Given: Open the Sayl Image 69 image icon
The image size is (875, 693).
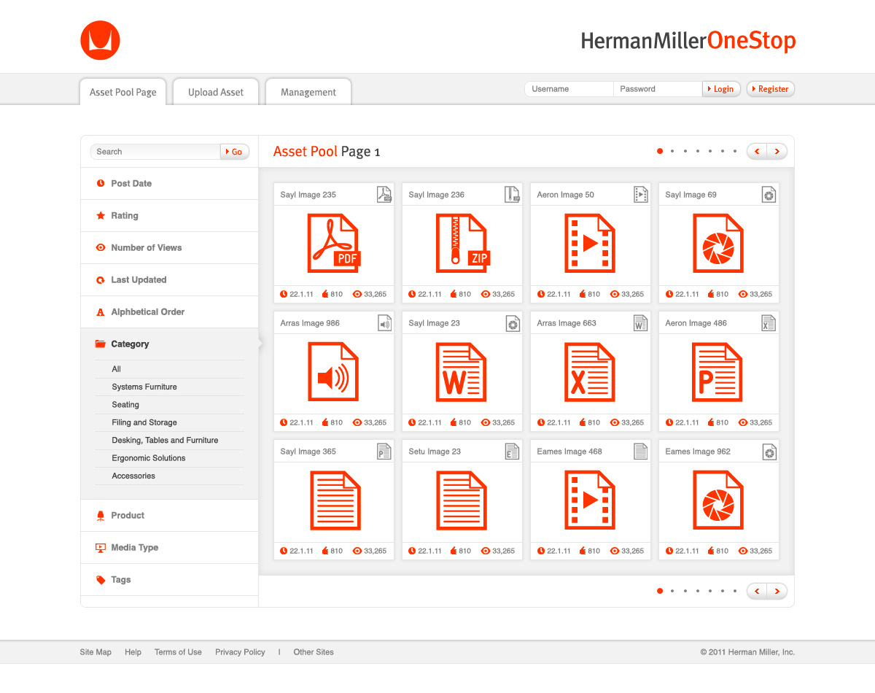Looking at the screenshot, I should [719, 243].
